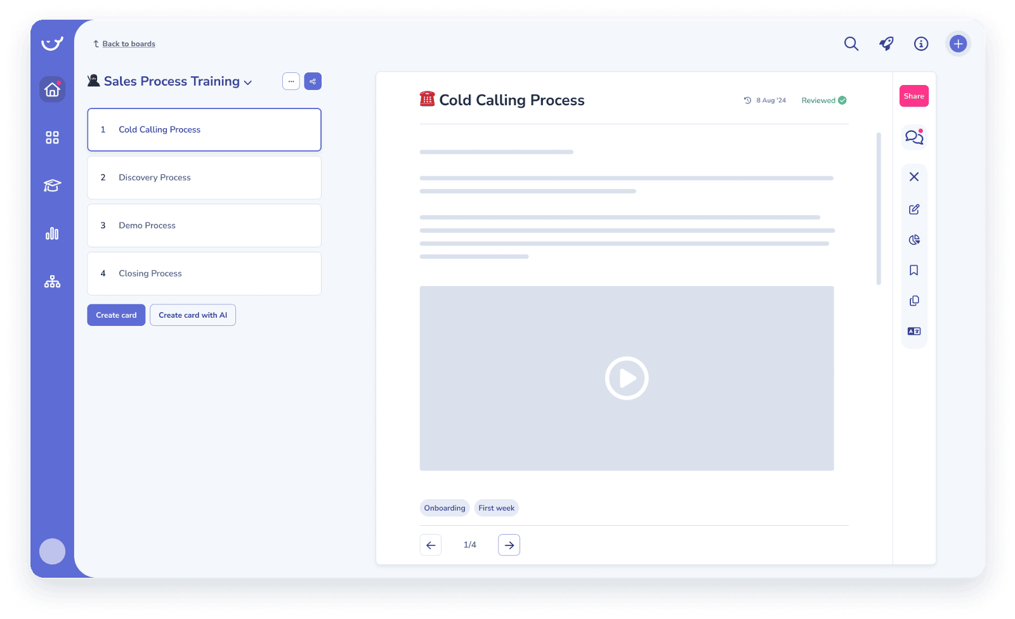Open the three-dots board options menu

[291, 81]
